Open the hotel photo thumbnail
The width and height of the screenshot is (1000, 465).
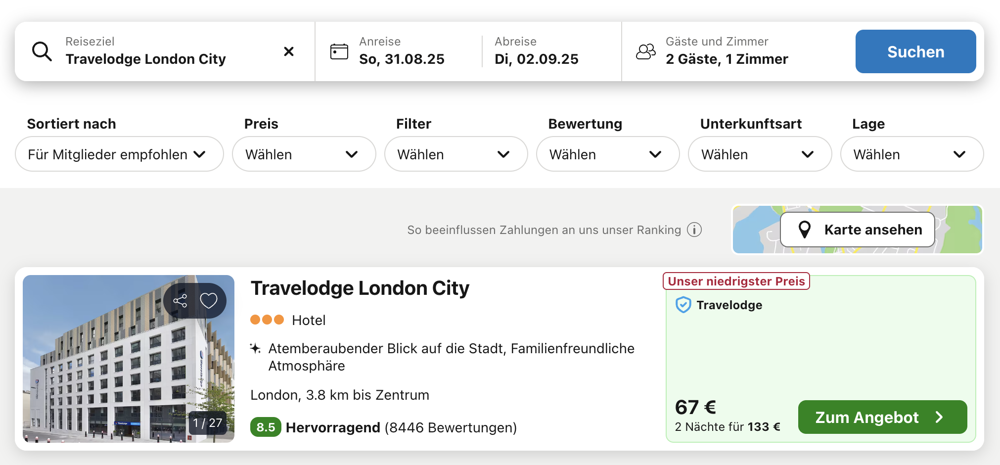(129, 359)
